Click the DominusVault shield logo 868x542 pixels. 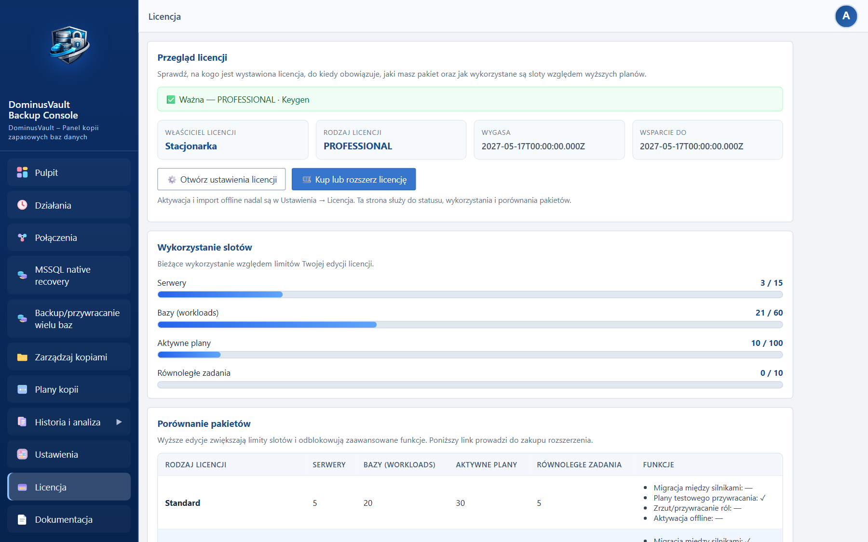[69, 45]
